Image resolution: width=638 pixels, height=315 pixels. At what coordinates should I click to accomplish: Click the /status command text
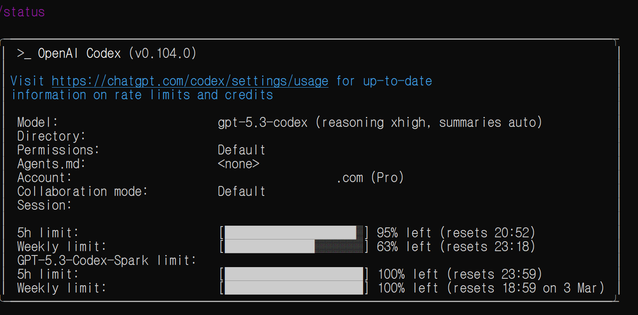23,12
